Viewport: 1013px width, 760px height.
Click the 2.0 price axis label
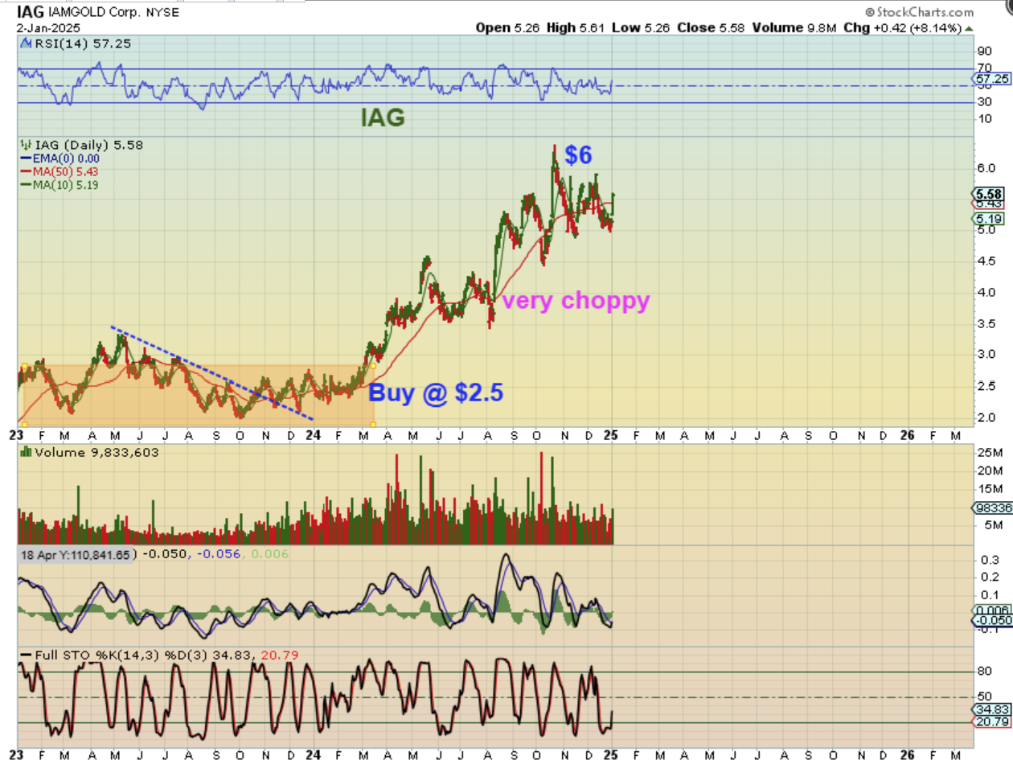986,417
